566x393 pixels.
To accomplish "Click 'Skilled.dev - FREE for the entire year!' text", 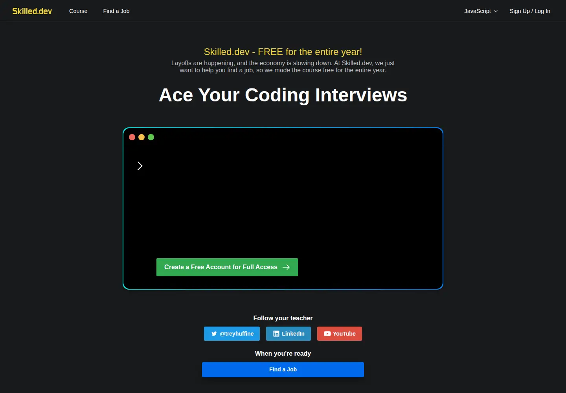I will tap(283, 52).
